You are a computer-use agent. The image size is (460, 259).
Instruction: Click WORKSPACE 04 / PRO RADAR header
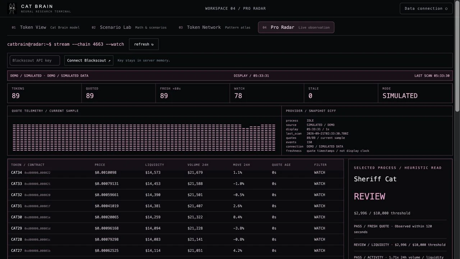point(235,9)
